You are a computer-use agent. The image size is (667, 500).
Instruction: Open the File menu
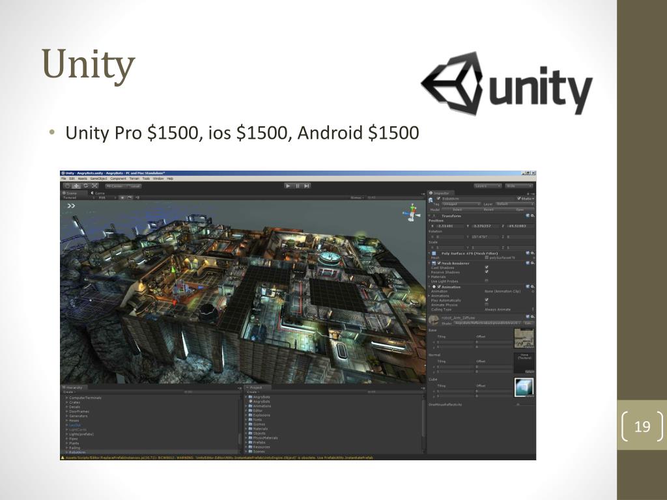click(64, 178)
